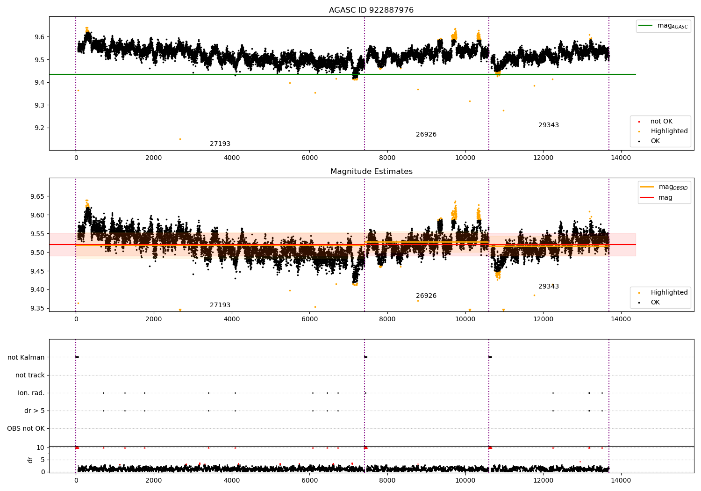This screenshot has height=491, width=701.
Task: Click obsid label 27193 in Magnitude Estimates plot
Action: (220, 305)
